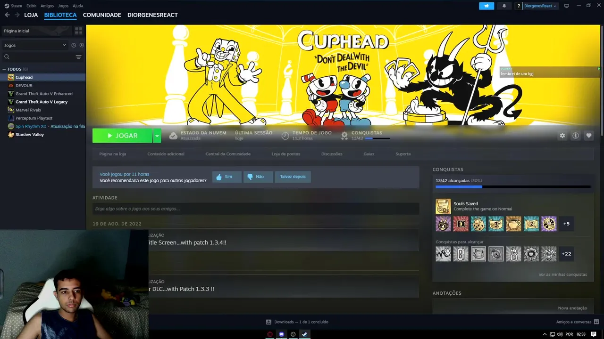
Task: Go back with the left arrow
Action: (x=7, y=15)
